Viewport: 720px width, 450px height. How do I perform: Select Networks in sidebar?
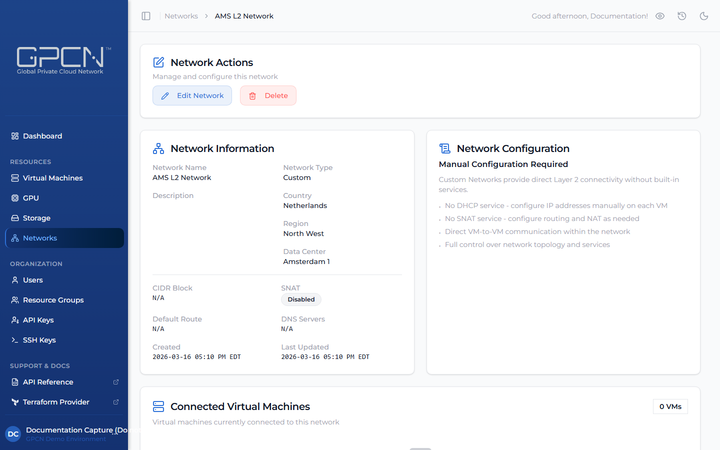click(64, 238)
